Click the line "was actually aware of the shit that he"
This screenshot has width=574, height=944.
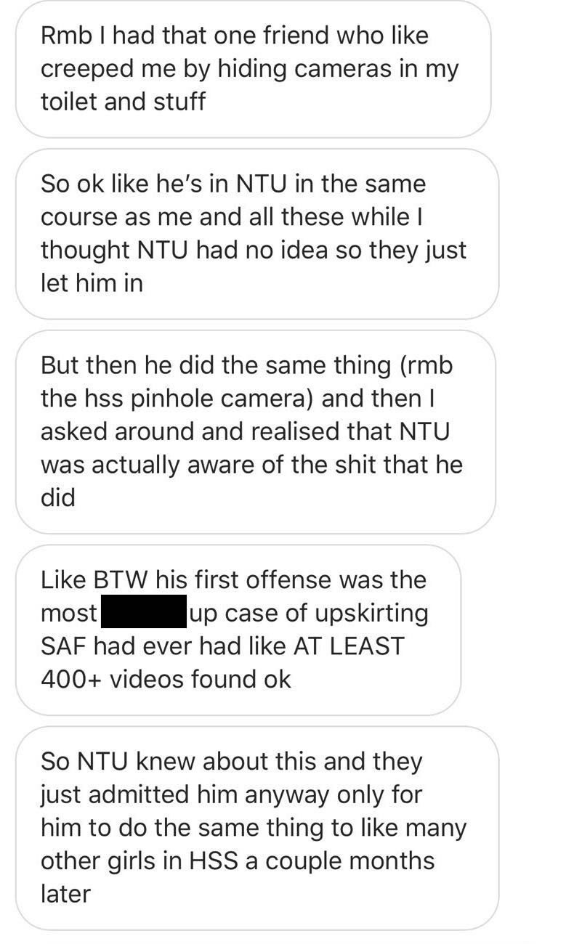tap(251, 465)
